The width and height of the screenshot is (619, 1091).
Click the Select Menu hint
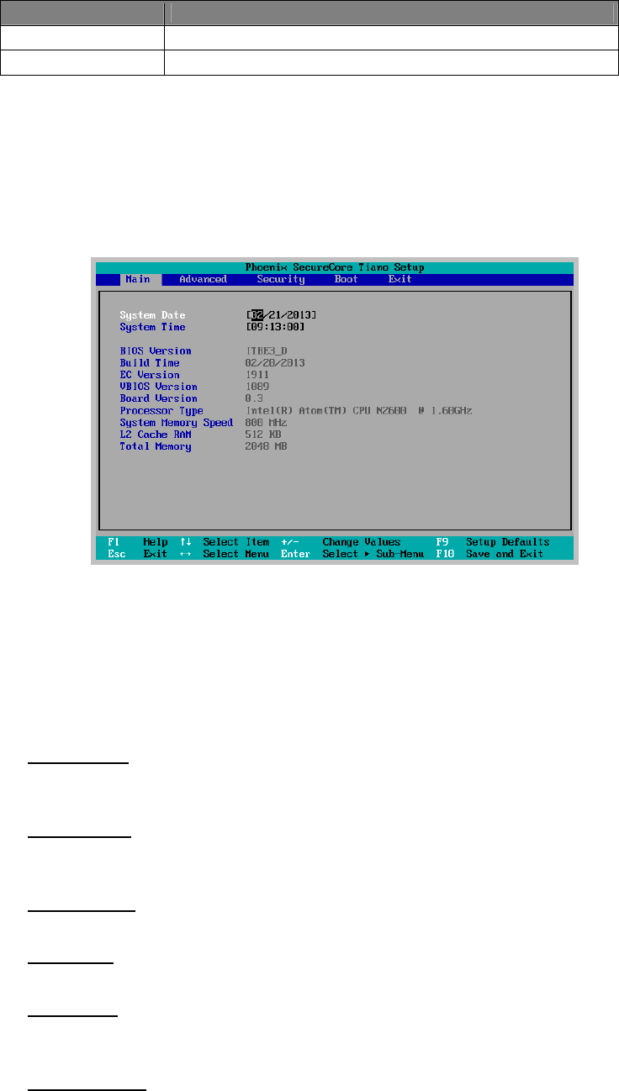click(x=225, y=554)
